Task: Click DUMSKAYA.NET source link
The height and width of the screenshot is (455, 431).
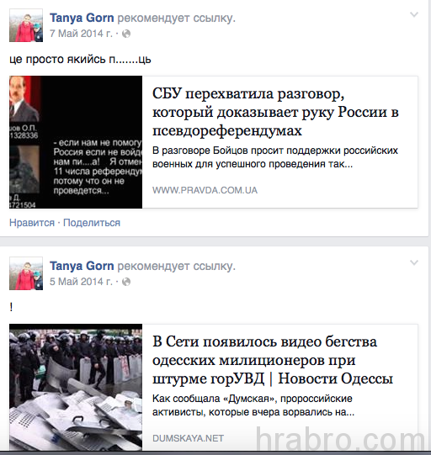Action: (188, 438)
